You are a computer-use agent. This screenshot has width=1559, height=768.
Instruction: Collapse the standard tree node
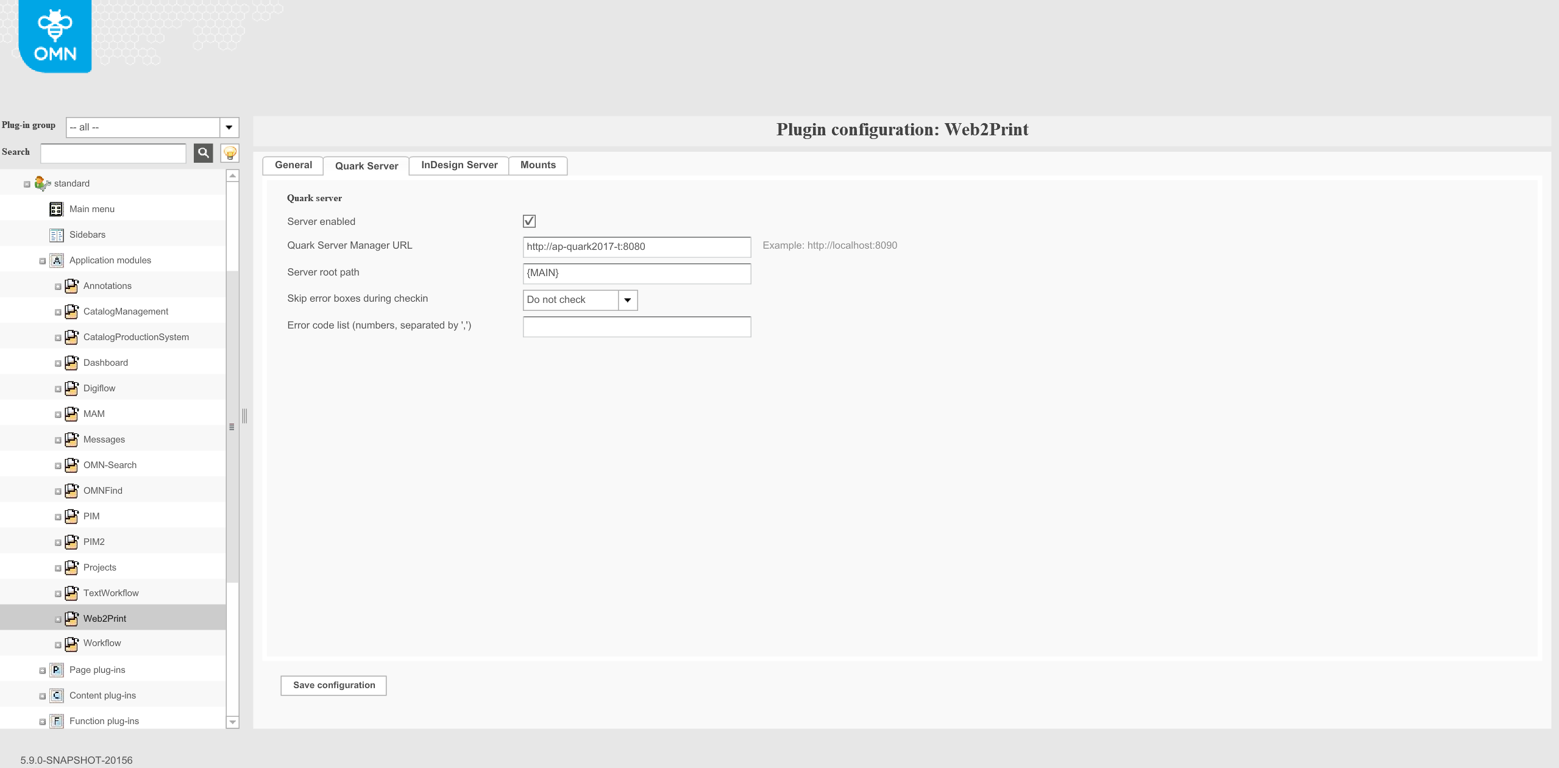(x=27, y=183)
